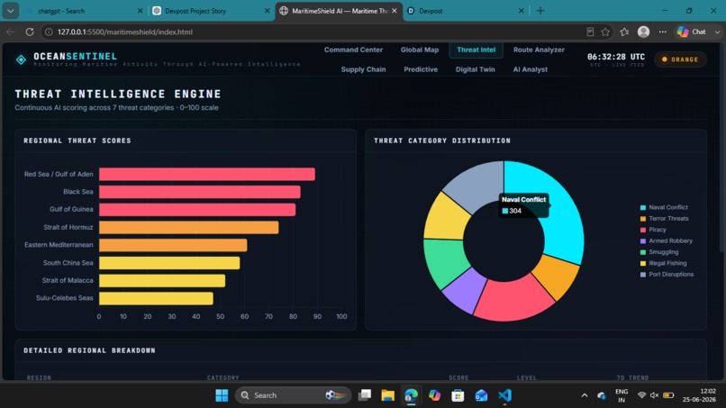Screen dimensions: 726x408
Task: Open Supply Chain nav item
Action: tap(364, 69)
